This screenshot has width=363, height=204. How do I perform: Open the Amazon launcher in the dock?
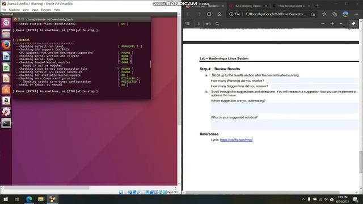(6, 101)
